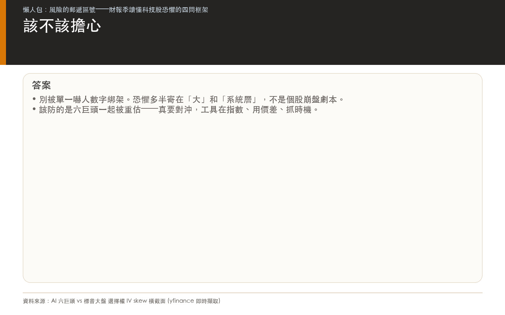505x315 pixels.
Task: Click the bullet starting with 該防的是六巨頭
Action: click(x=176, y=110)
